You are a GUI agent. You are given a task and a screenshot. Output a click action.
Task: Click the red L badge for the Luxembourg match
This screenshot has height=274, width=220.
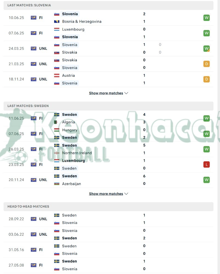pyautogui.click(x=207, y=164)
